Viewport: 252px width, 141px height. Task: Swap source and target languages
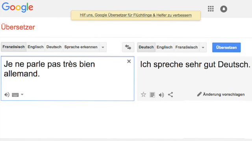click(128, 47)
